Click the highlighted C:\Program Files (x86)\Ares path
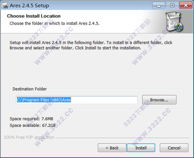 [x=44, y=100]
